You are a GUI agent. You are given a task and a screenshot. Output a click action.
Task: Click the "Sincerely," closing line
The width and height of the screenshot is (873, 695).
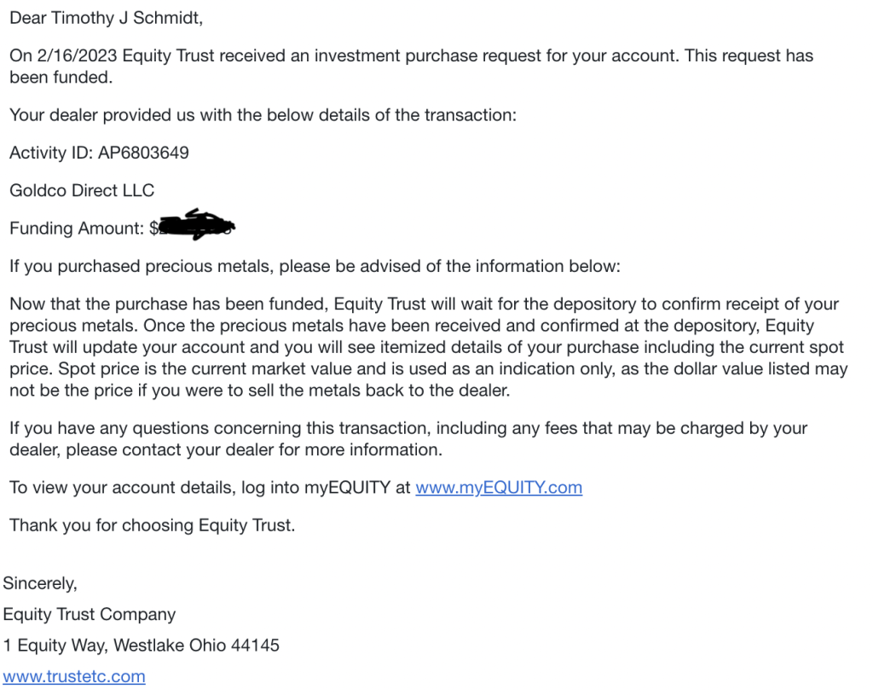(x=40, y=583)
